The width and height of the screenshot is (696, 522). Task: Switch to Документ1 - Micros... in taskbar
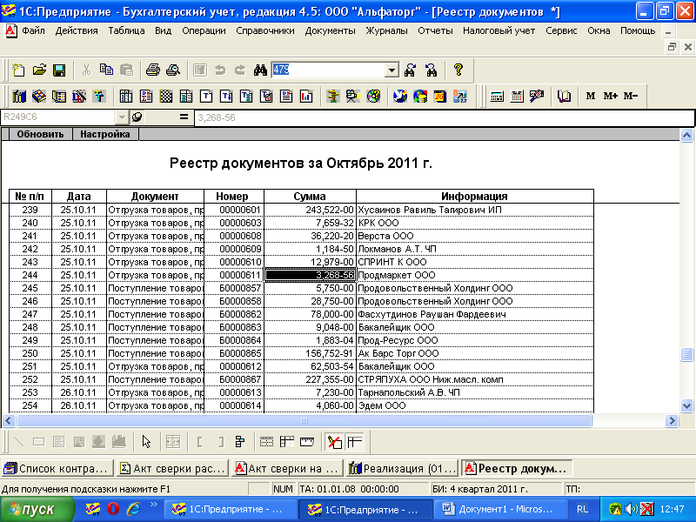pos(499,509)
